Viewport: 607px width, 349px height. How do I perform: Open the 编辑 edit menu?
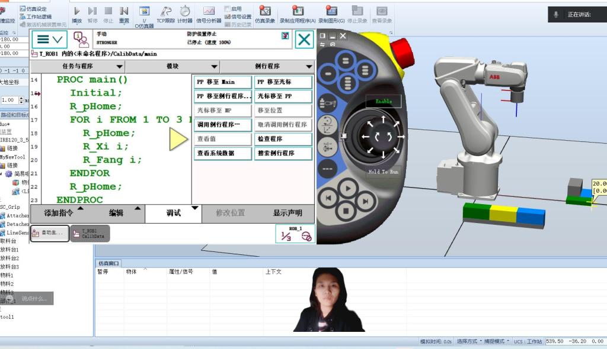click(116, 213)
